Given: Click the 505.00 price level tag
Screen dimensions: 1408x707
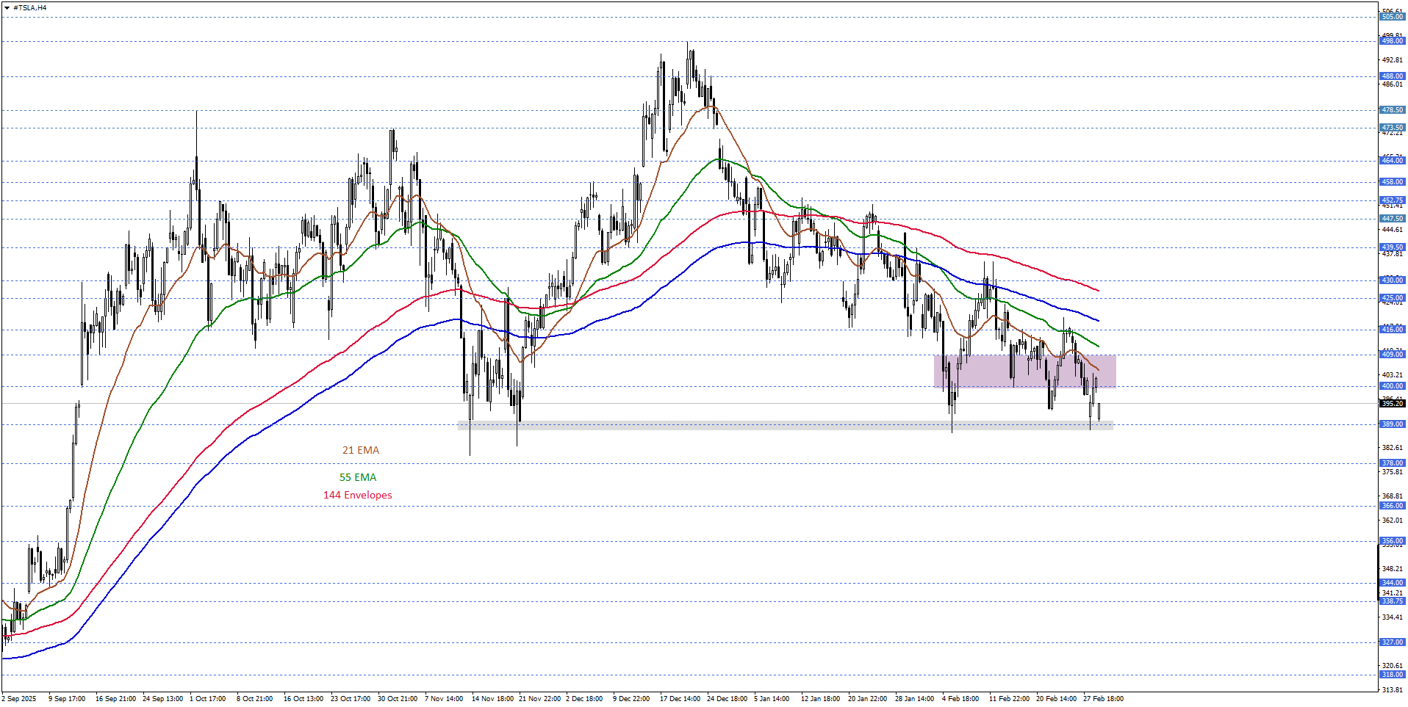Looking at the screenshot, I should (x=1392, y=17).
